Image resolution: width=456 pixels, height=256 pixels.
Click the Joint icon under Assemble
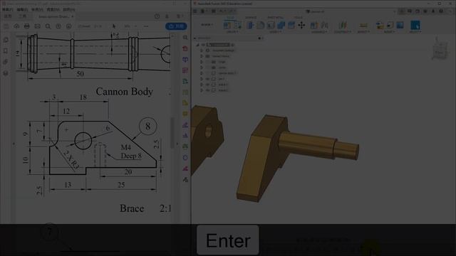click(325, 26)
